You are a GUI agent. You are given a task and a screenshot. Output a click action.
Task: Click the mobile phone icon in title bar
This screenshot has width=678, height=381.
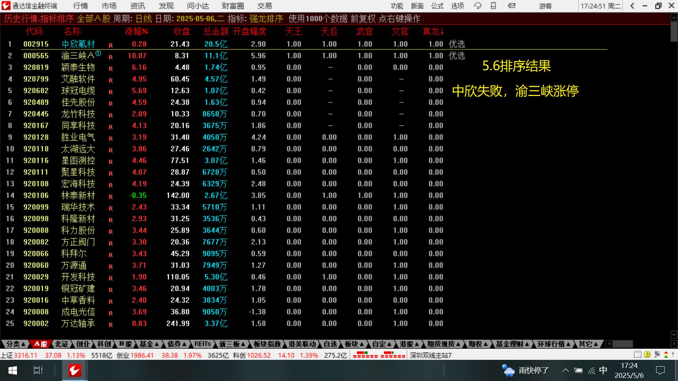click(x=493, y=6)
